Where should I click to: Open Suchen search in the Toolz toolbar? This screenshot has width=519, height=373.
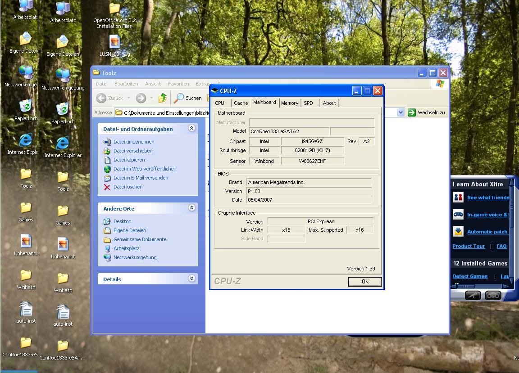(188, 98)
